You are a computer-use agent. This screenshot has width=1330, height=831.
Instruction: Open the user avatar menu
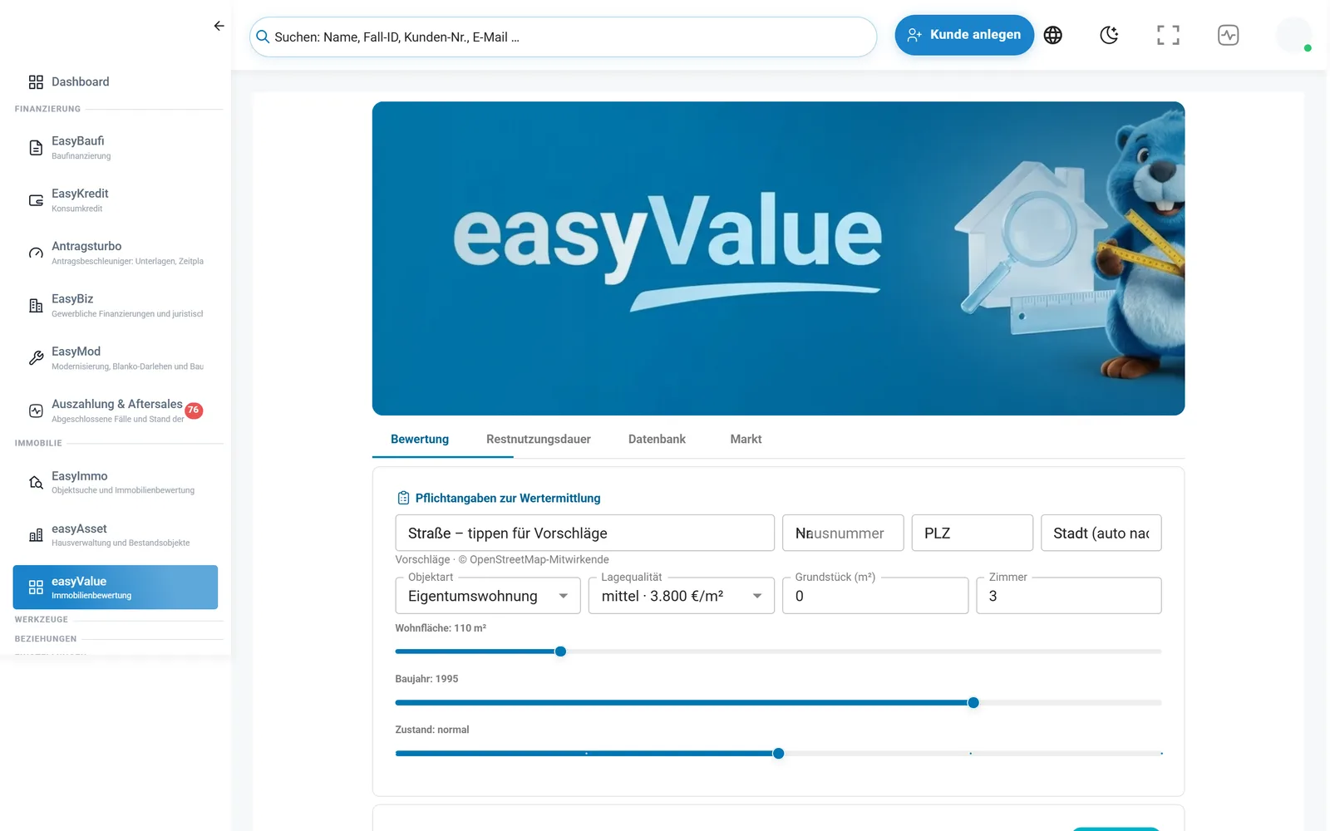point(1293,35)
